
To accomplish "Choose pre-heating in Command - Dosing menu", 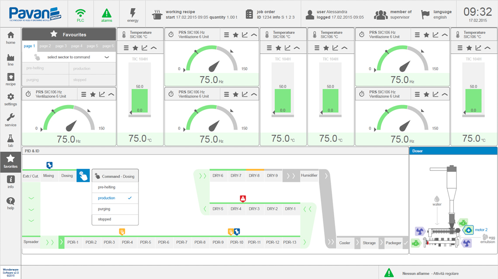I will (x=115, y=187).
